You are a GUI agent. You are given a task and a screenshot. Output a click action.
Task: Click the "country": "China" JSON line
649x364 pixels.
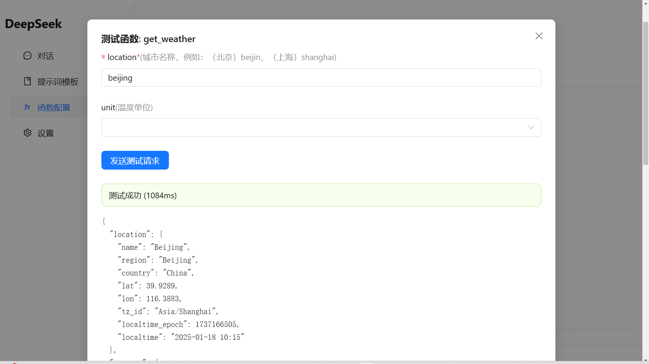[x=156, y=273]
